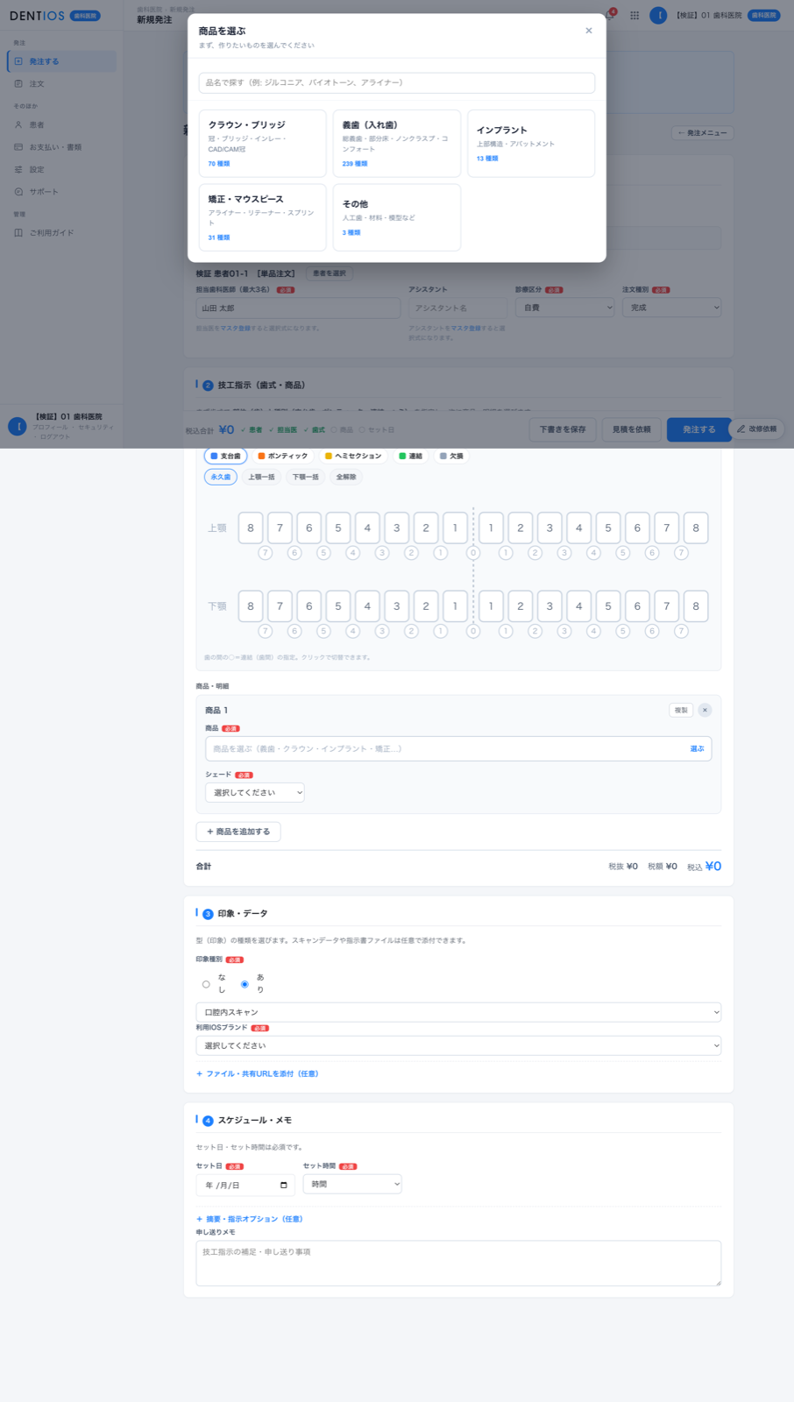The height and width of the screenshot is (1402, 794).
Task: Click the user avatar in the top header
Action: 658,15
